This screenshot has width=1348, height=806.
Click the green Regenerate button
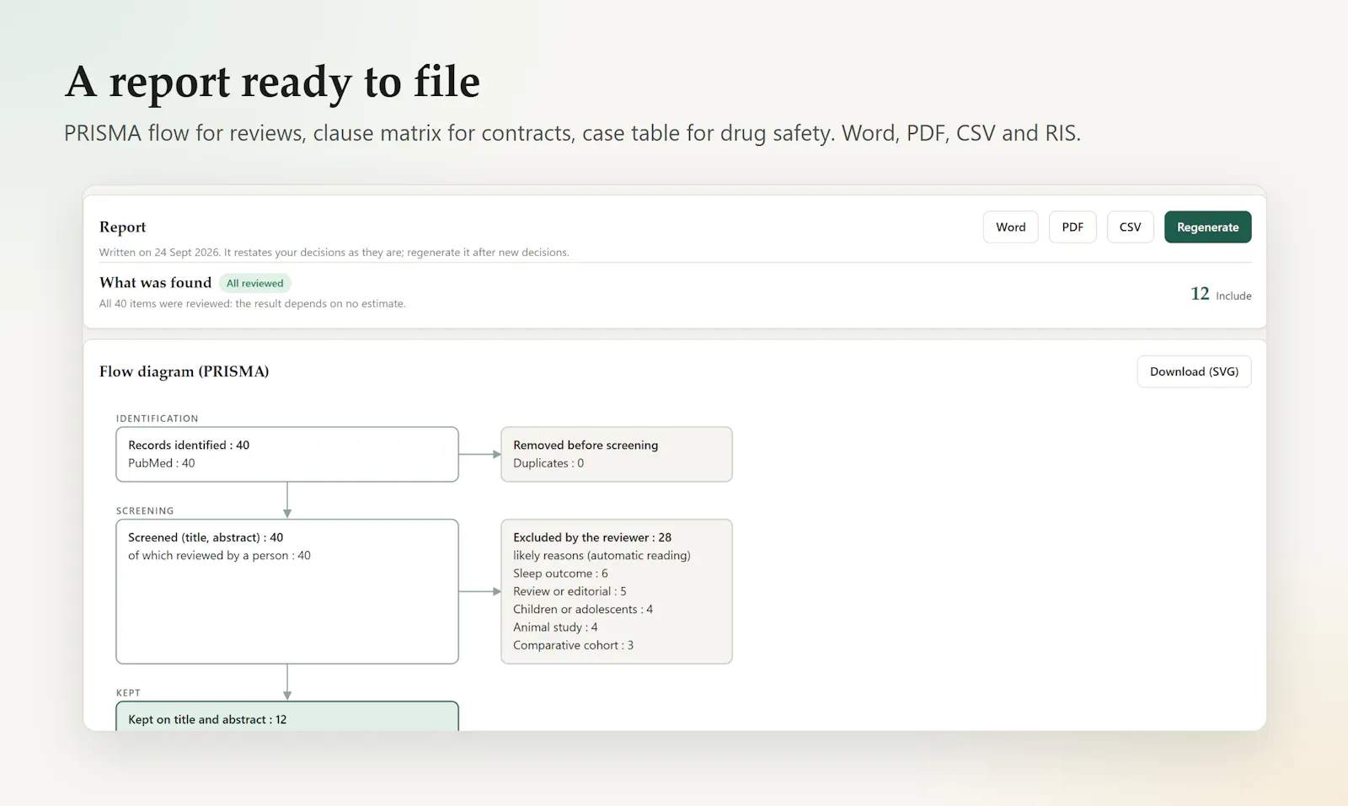(1207, 227)
